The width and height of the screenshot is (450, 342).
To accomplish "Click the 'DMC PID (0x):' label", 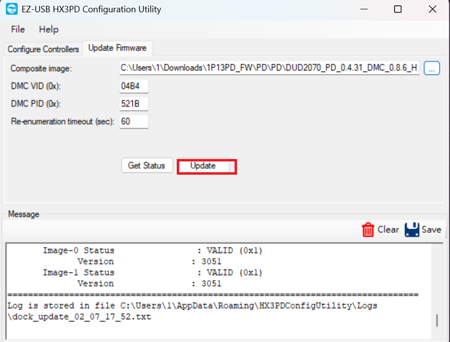I will pos(35,104).
